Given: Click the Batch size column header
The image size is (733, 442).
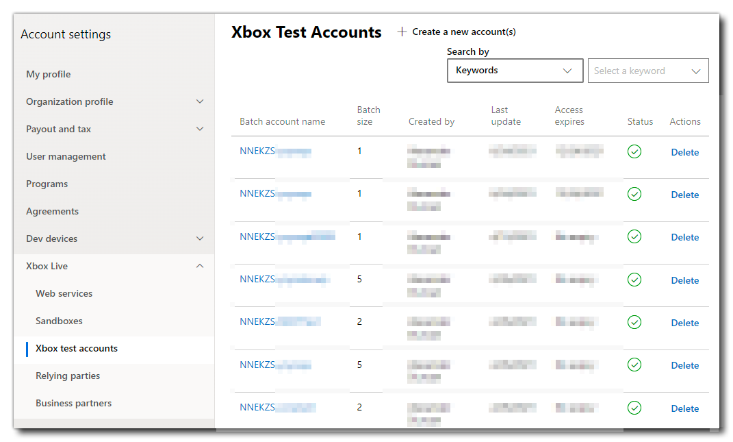Looking at the screenshot, I should pyautogui.click(x=368, y=116).
